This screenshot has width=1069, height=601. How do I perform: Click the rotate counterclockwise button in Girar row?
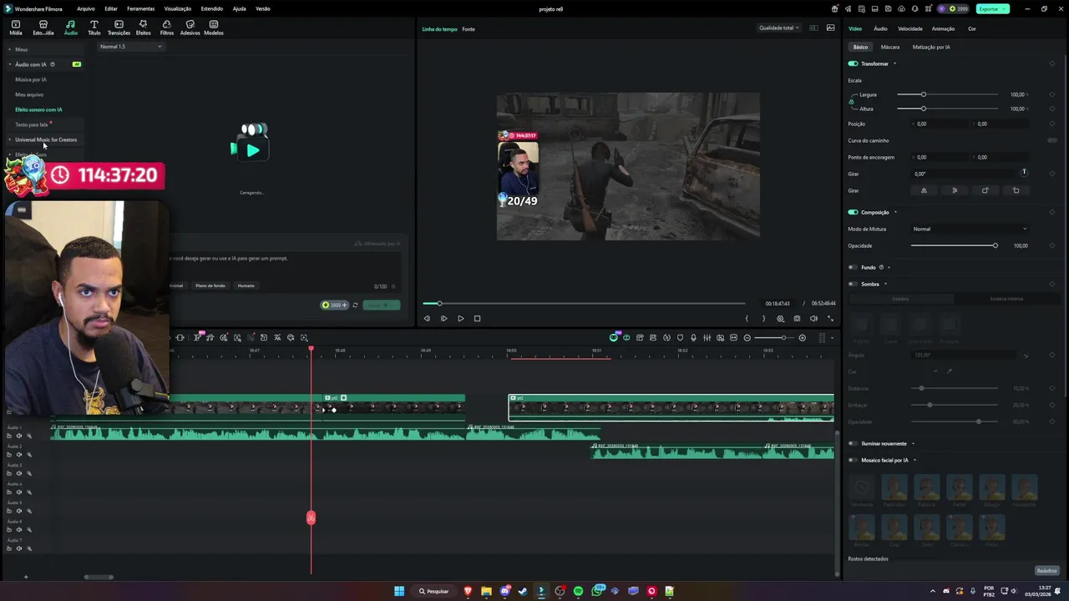(x=1016, y=190)
